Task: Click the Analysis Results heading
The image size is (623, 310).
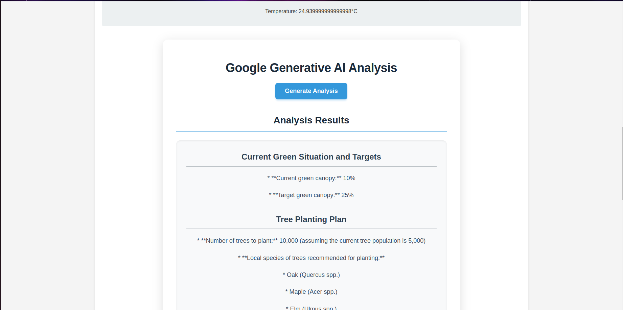Action: [311, 120]
